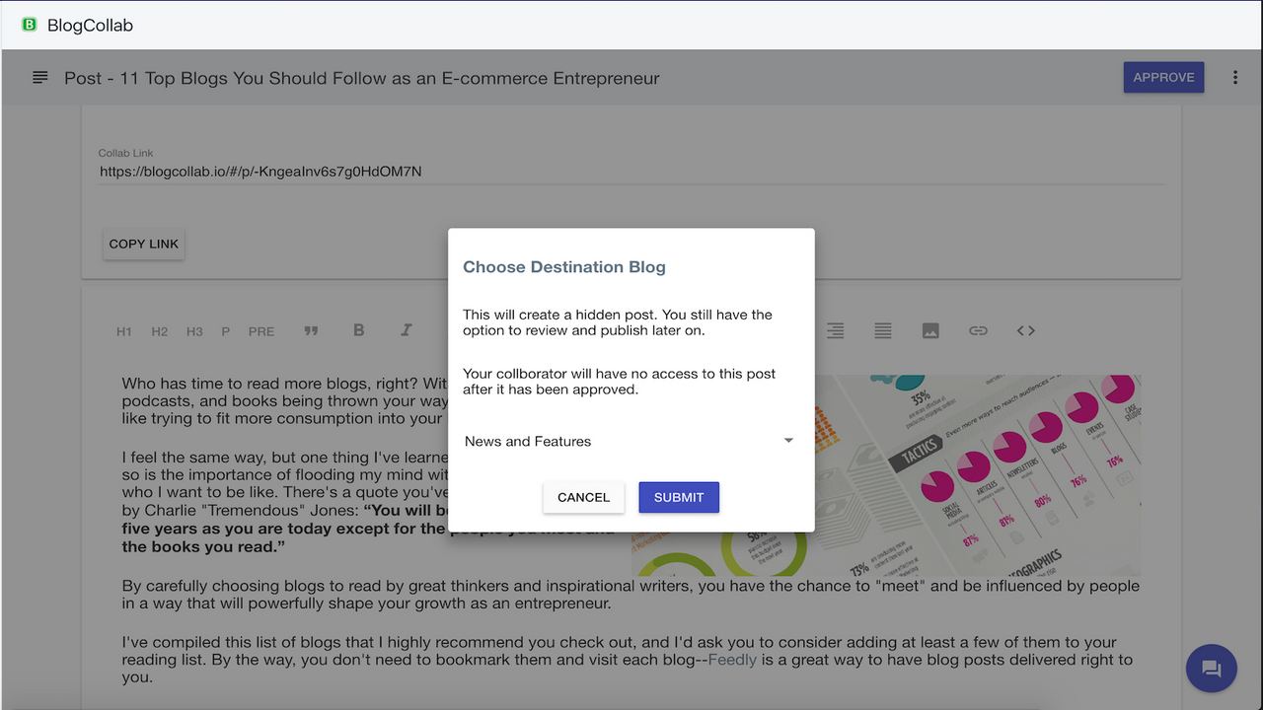This screenshot has height=710, width=1263.
Task: Submit the chosen destination blog
Action: pos(679,497)
